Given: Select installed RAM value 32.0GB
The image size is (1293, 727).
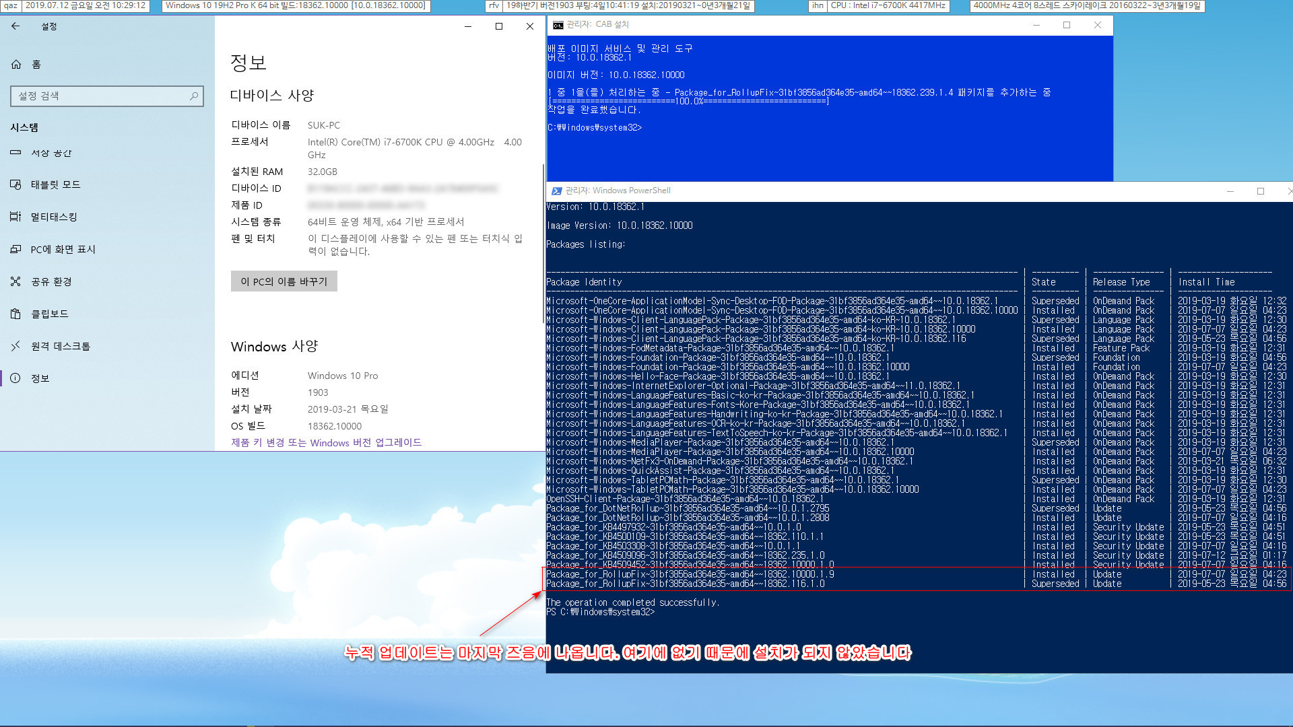Looking at the screenshot, I should (x=323, y=172).
